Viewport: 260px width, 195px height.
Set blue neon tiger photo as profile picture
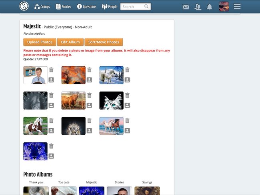coord(51,156)
